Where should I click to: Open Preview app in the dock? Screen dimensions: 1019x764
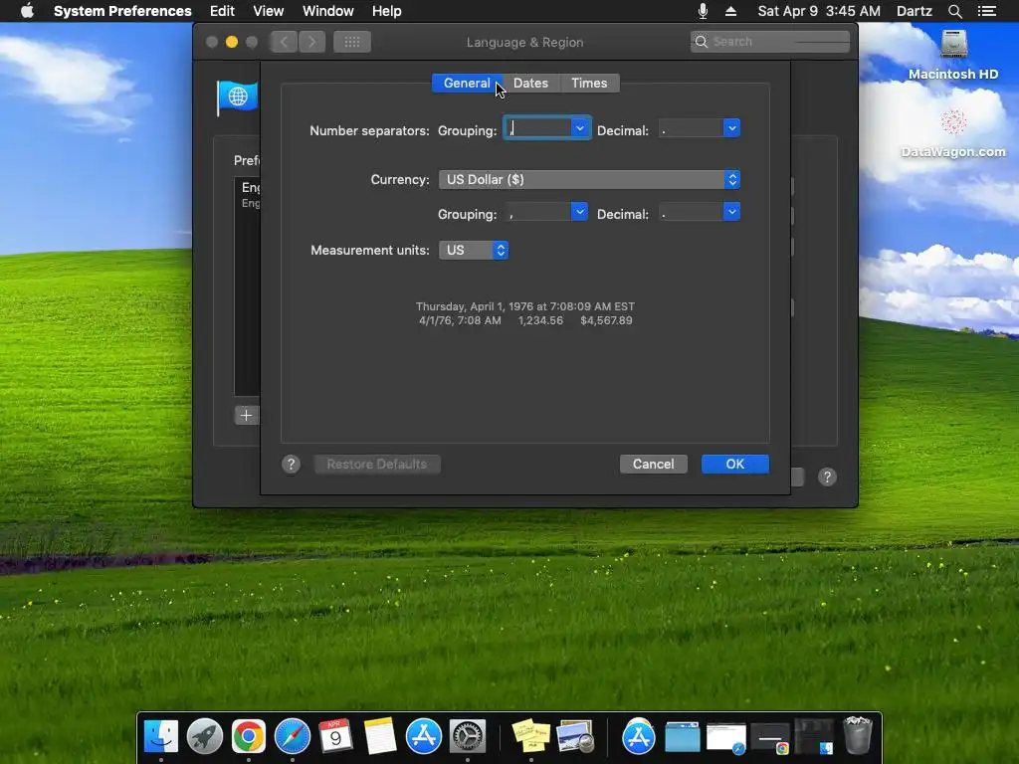[575, 736]
